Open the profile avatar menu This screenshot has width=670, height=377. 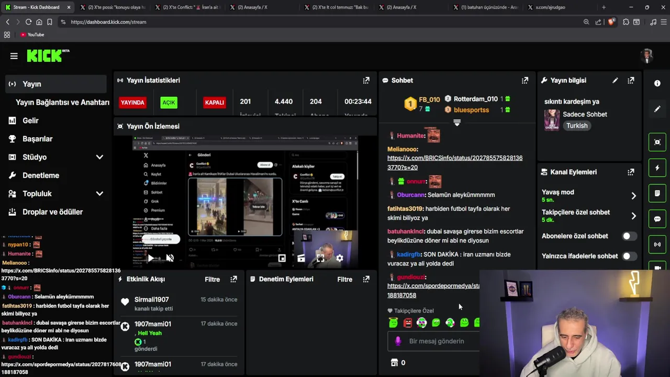[647, 56]
